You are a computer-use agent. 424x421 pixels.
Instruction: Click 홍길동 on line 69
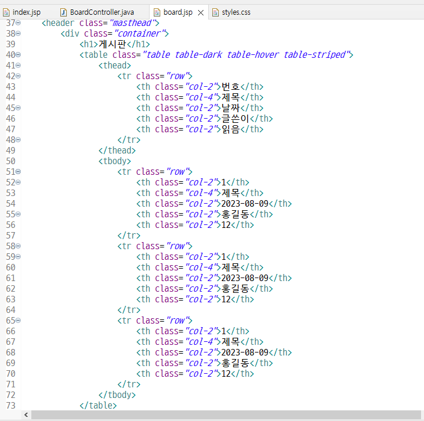[235, 363]
